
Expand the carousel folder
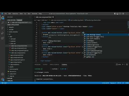(13, 39)
